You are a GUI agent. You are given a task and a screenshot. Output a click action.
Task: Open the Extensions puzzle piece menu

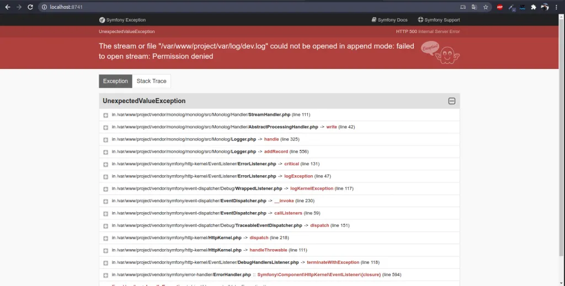[x=534, y=7]
